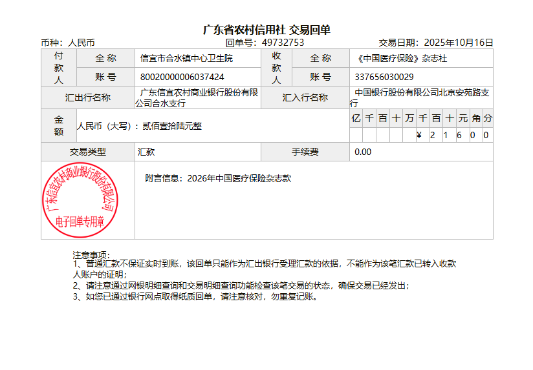Select the receipt number 49732753
The width and height of the screenshot is (533, 370).
(283, 43)
